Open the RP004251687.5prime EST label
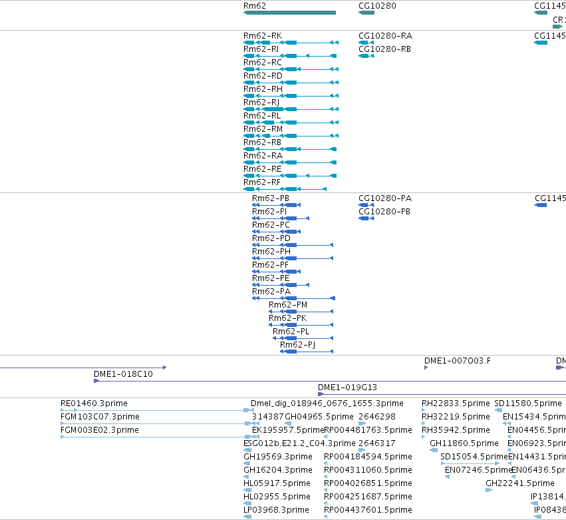Viewport: 566px width, 520px height. [x=368, y=497]
